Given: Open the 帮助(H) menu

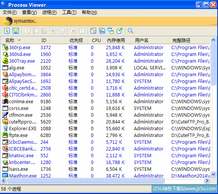Looking at the screenshot, I should click(x=89, y=12).
